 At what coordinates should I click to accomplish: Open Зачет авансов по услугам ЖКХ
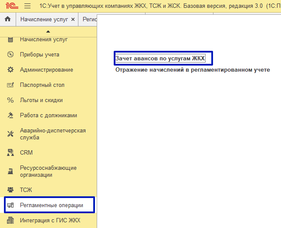(x=163, y=58)
